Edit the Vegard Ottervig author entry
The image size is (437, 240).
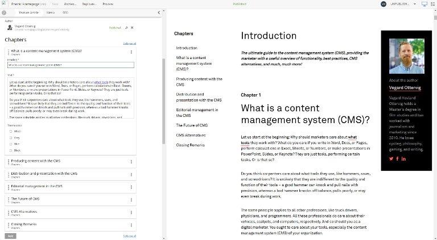coord(126,28)
